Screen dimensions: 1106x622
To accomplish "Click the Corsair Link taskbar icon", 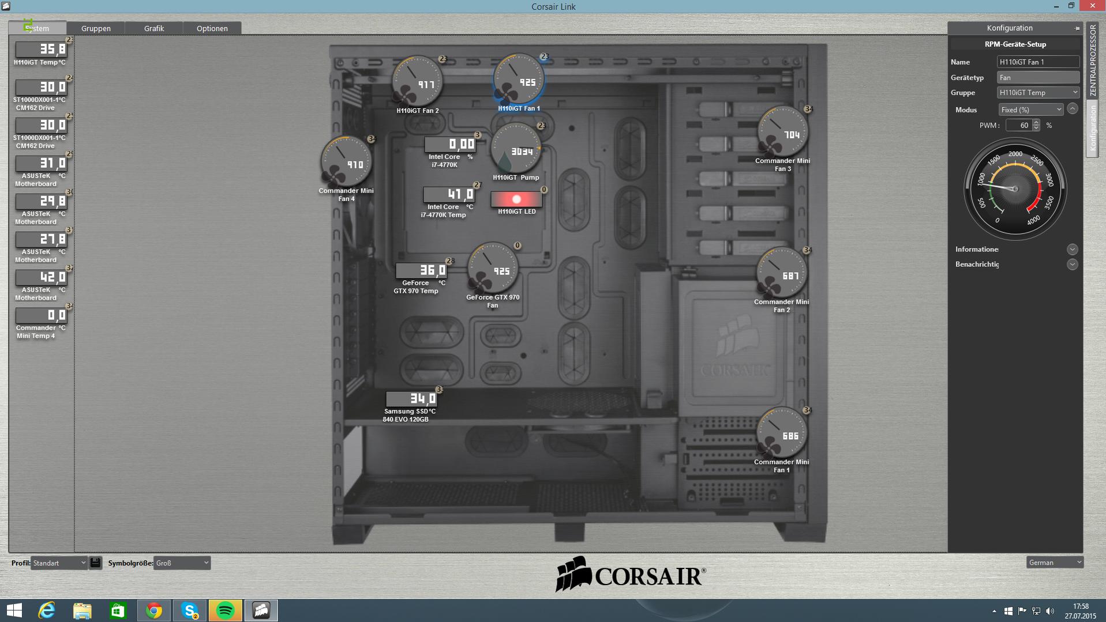I will pos(261,610).
